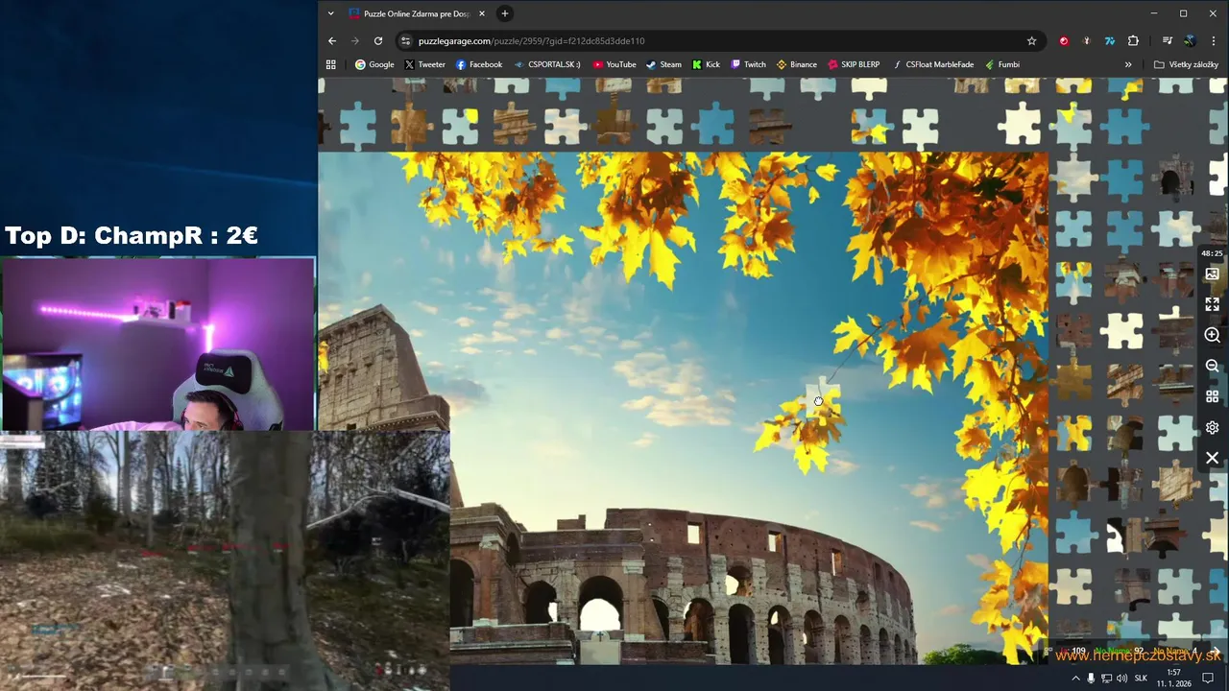View site information icon in address bar

click(405, 41)
